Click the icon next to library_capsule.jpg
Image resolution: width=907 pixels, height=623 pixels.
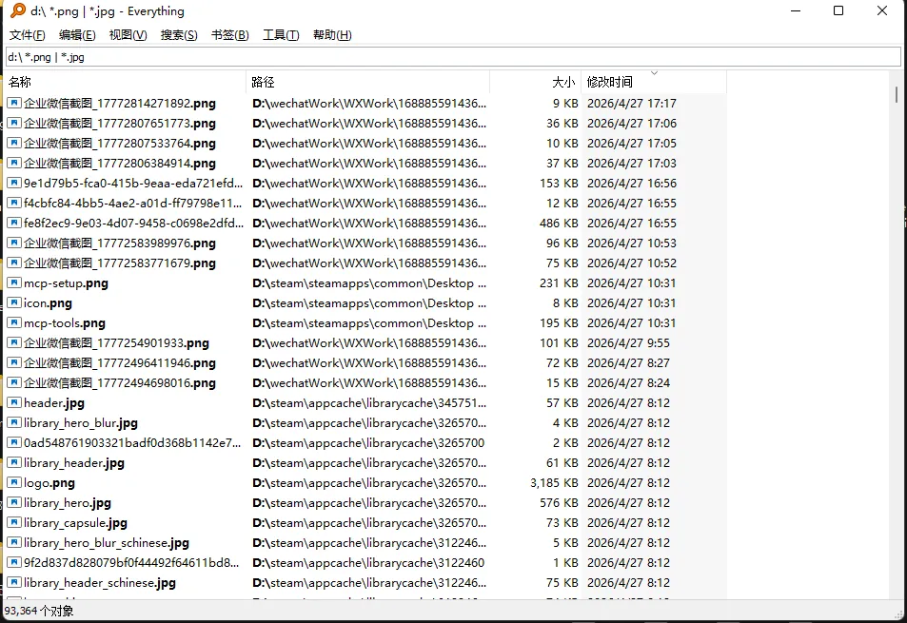[14, 523]
